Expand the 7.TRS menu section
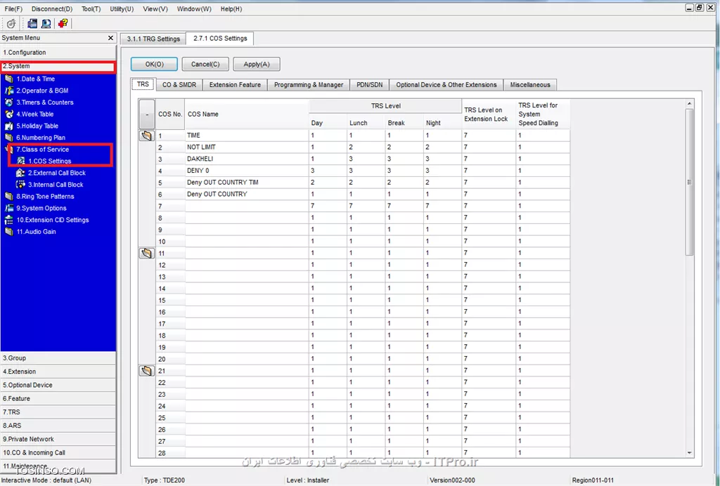Viewport: 720px width, 486px height. pos(58,412)
